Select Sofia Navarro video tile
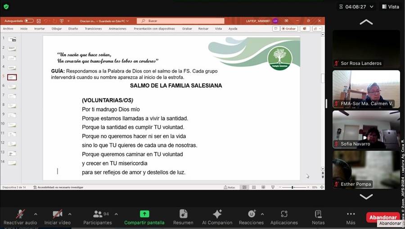This screenshot has width=405, height=229. 366,129
